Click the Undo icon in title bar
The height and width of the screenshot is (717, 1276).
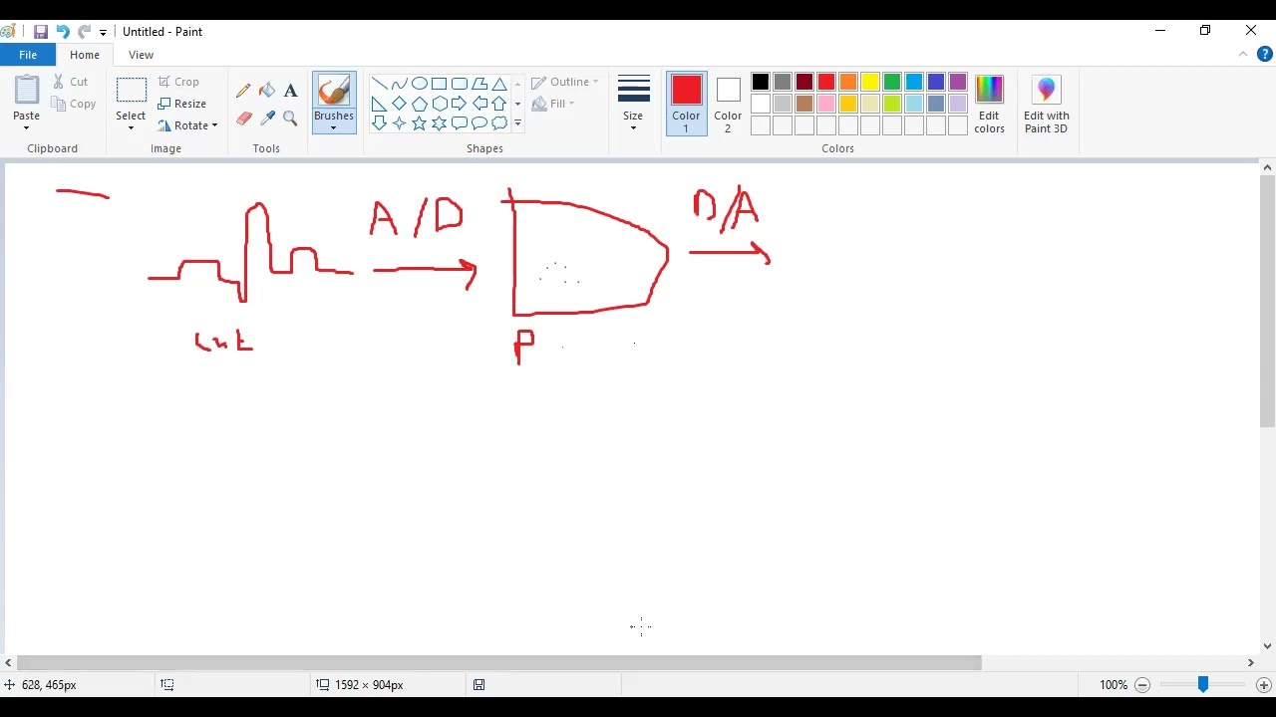(63, 32)
